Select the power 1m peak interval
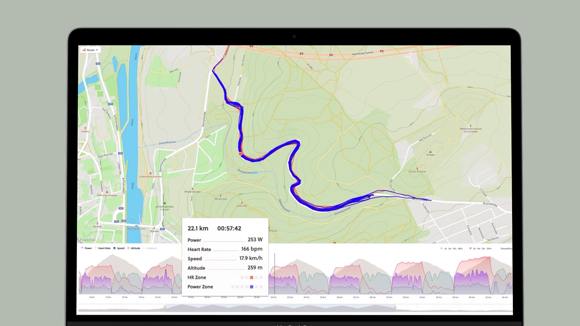 tap(450, 249)
